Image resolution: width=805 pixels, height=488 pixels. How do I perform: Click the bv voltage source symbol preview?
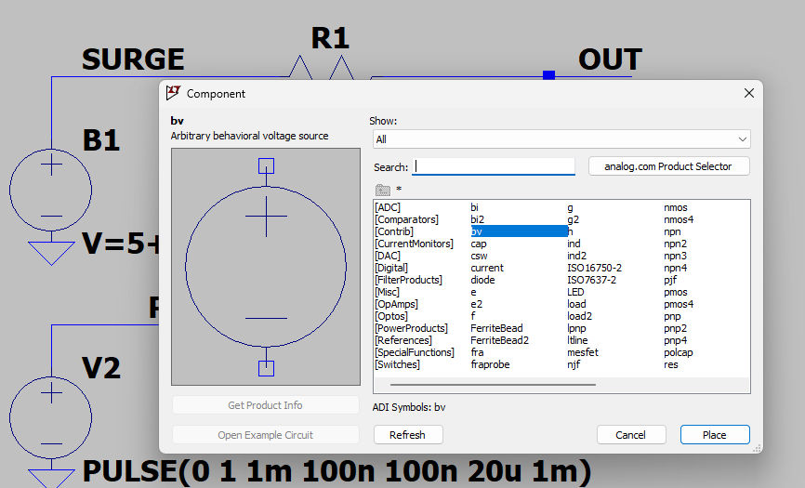pyautogui.click(x=266, y=267)
